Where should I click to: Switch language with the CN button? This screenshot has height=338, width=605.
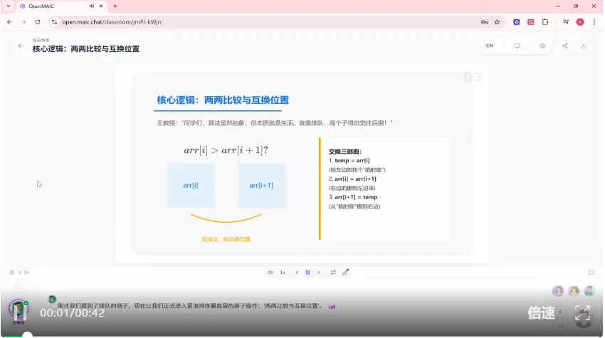point(489,46)
